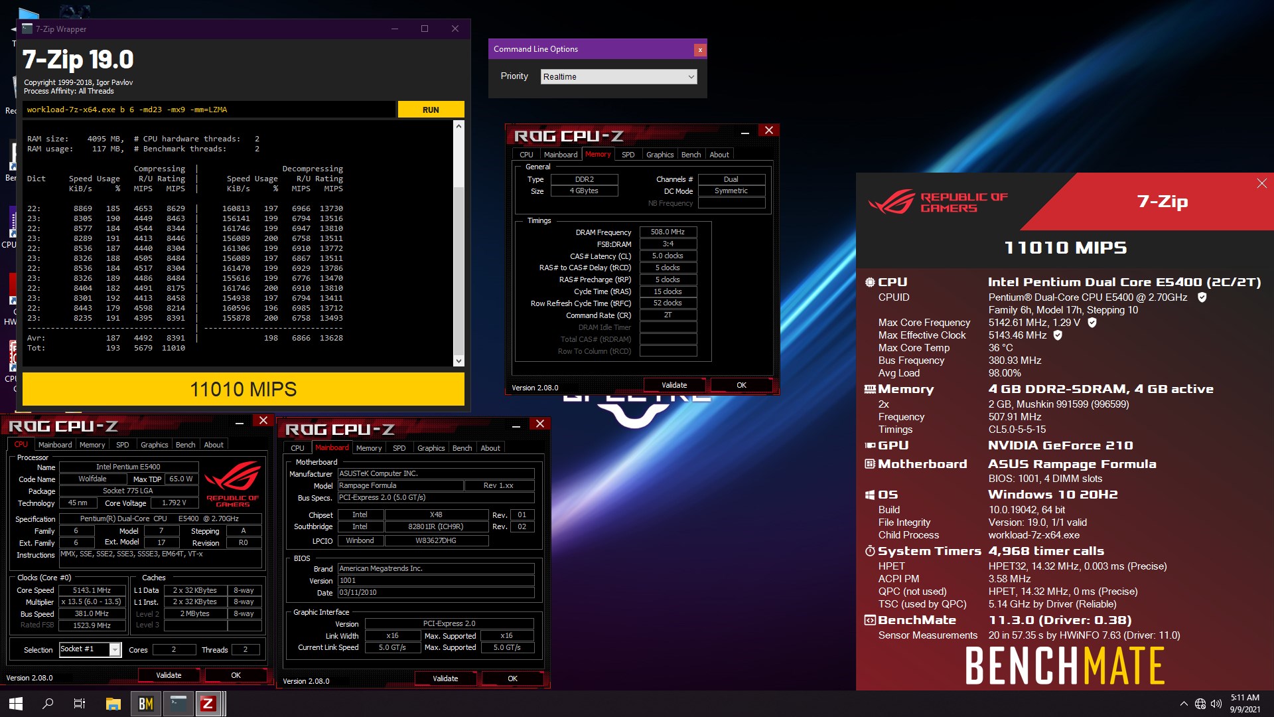Open Bench tab in Memory CPU-Z window

pyautogui.click(x=691, y=155)
